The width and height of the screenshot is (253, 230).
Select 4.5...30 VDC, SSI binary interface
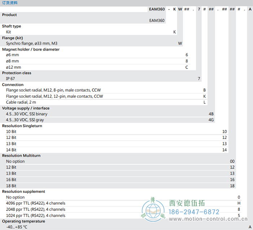tap(27, 114)
